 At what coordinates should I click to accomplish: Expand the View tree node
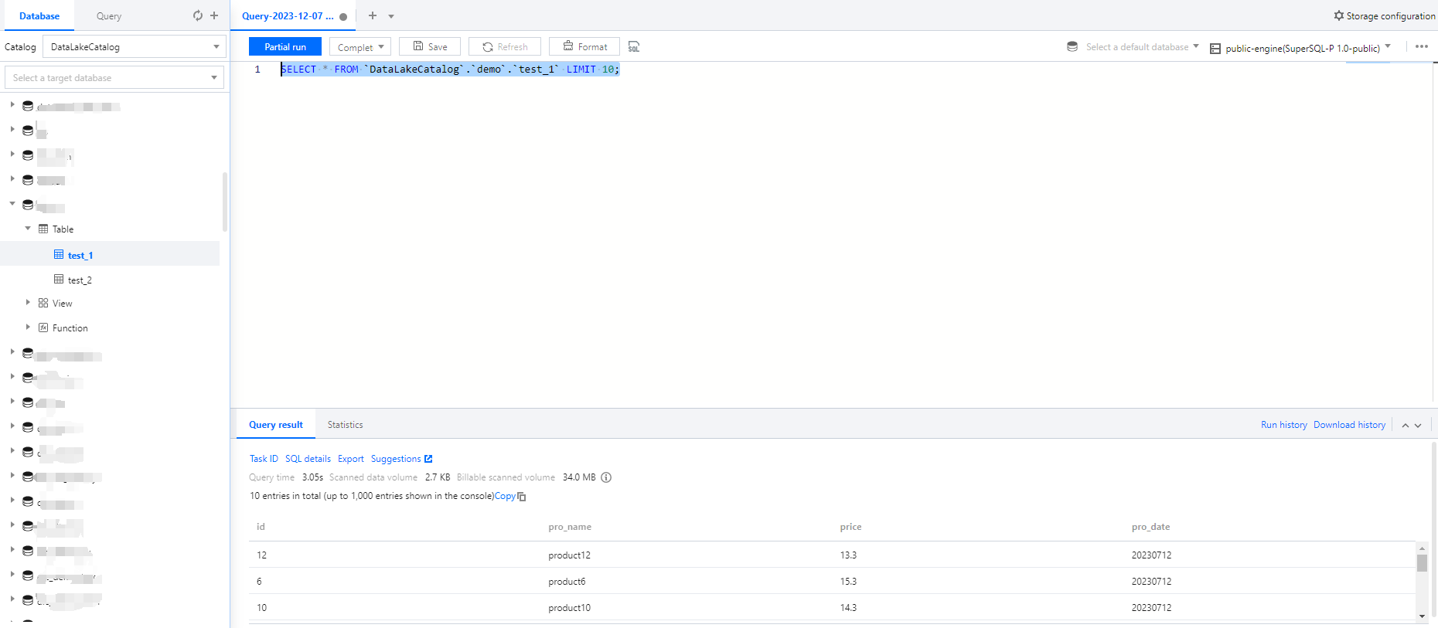coord(28,303)
